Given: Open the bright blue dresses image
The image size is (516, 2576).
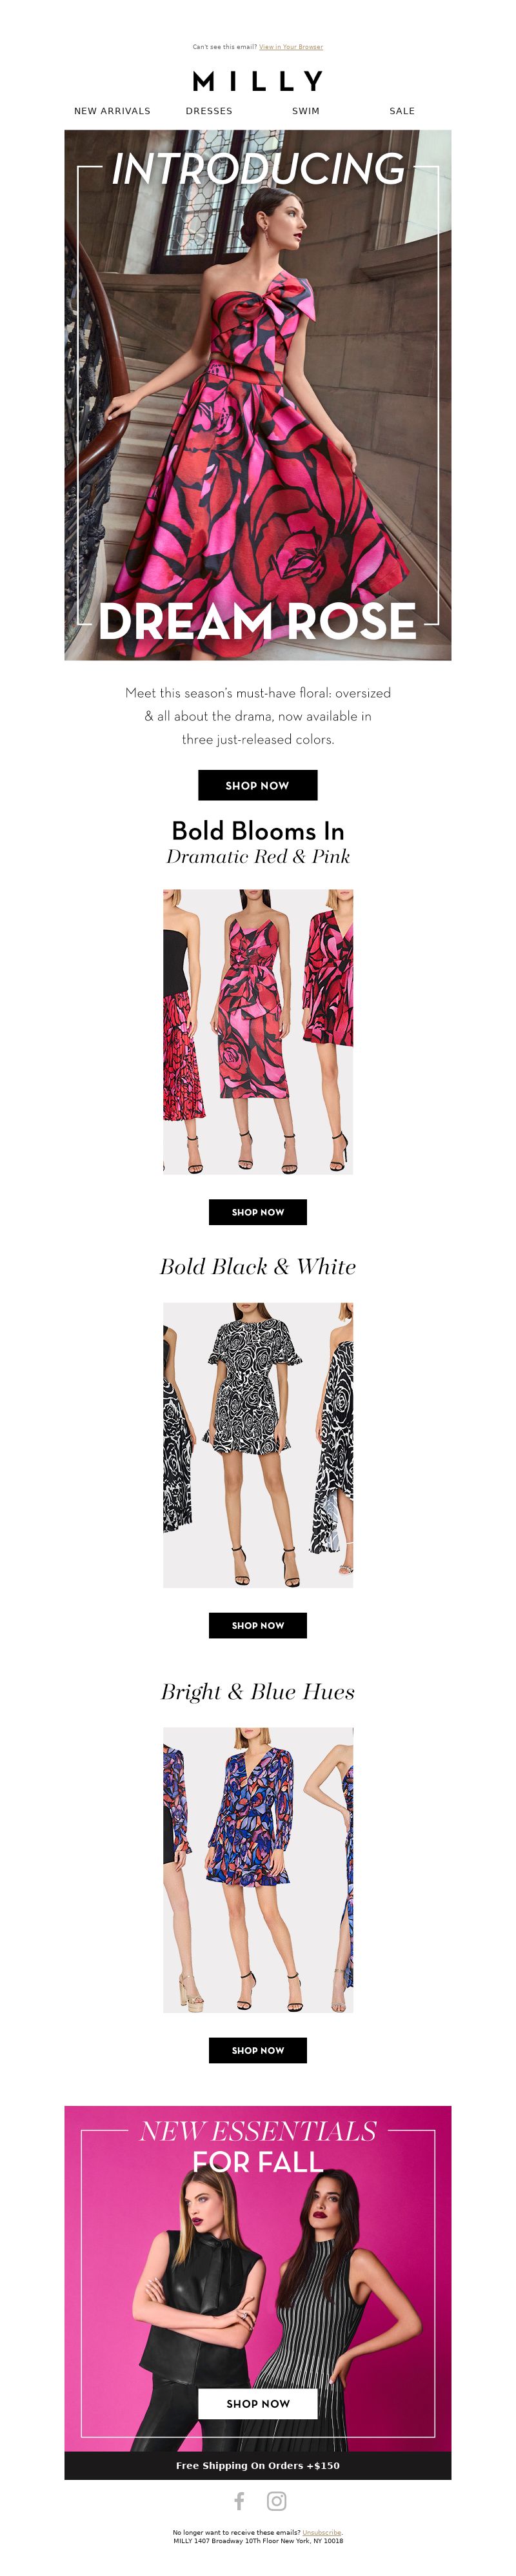Looking at the screenshot, I should (x=258, y=1870).
